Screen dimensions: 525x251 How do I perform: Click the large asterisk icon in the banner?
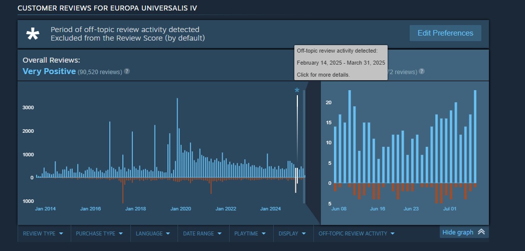point(33,34)
